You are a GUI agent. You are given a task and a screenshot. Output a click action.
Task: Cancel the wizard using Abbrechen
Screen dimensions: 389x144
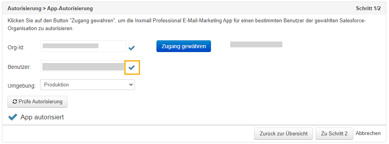[x=368, y=133]
